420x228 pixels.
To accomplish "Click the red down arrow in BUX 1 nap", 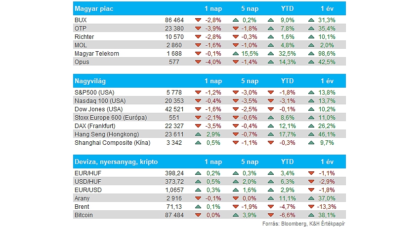I will tap(198, 20).
